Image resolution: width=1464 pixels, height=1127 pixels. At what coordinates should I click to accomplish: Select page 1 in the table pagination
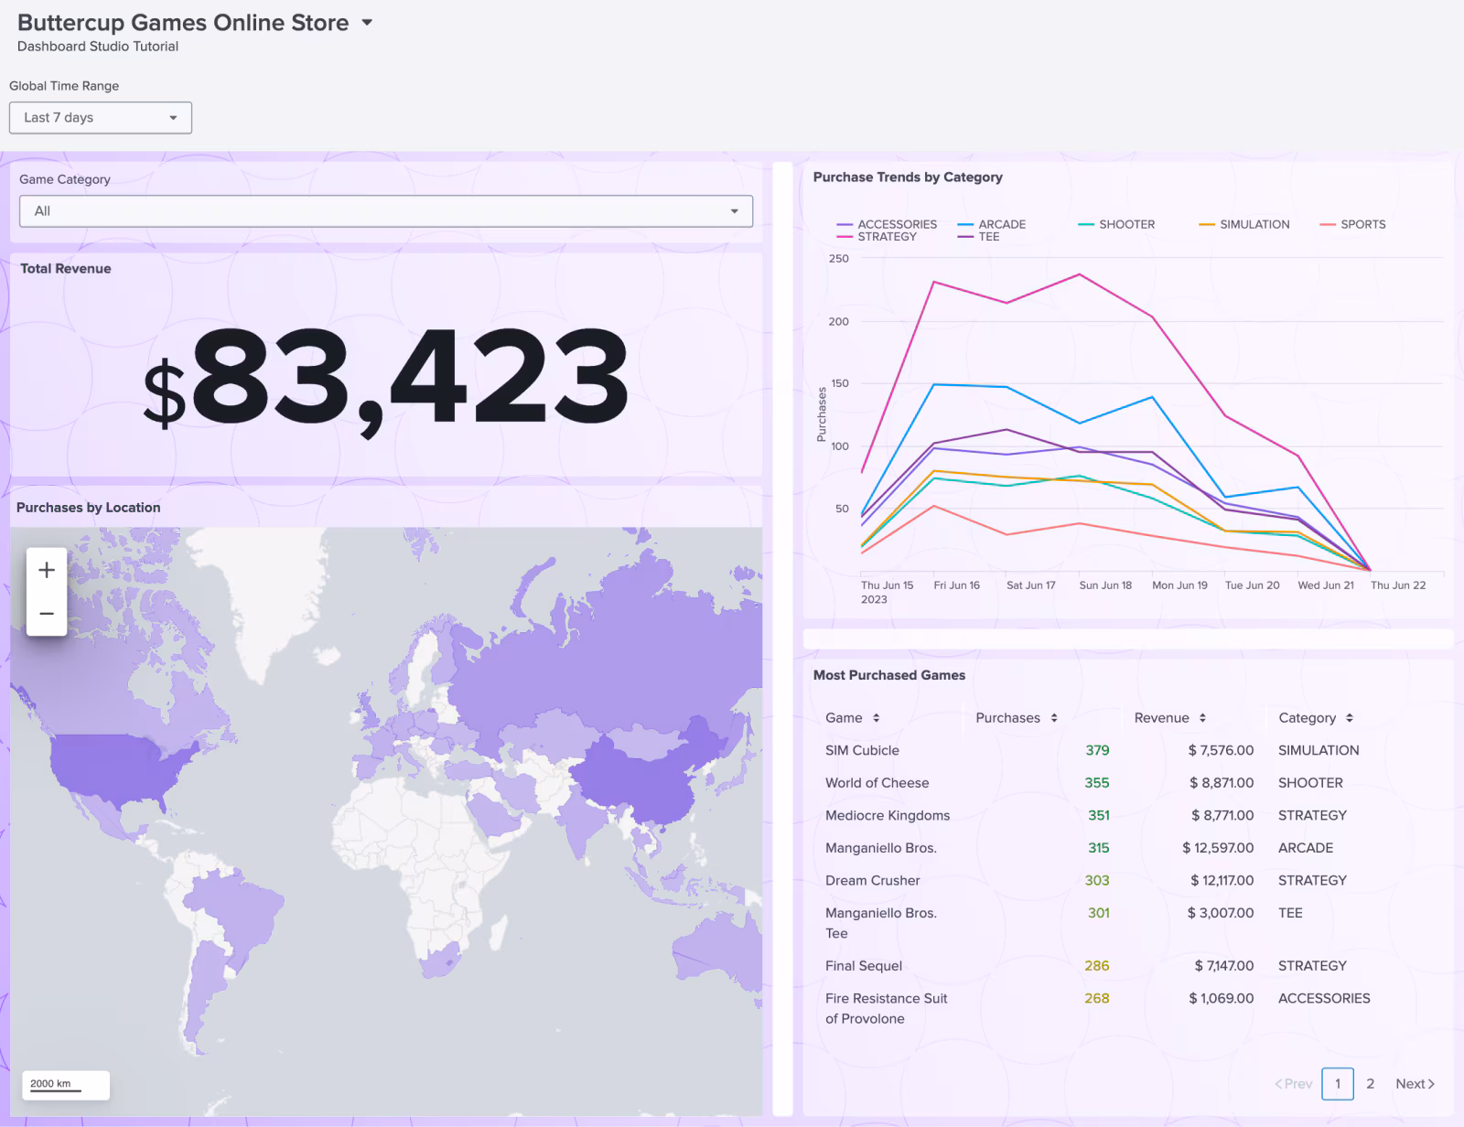(x=1338, y=1083)
